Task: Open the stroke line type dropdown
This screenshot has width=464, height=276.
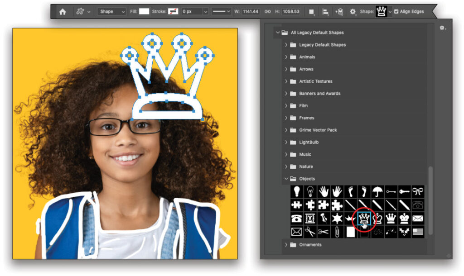Action: point(221,11)
